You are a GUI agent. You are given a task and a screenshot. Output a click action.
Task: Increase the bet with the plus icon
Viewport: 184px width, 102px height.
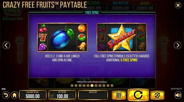[73, 96]
